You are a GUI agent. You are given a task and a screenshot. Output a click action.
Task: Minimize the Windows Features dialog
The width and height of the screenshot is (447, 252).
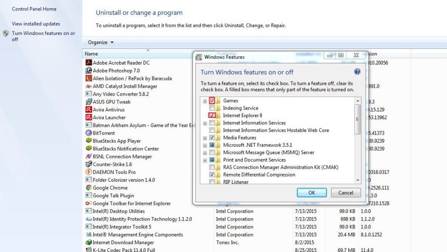(330, 55)
